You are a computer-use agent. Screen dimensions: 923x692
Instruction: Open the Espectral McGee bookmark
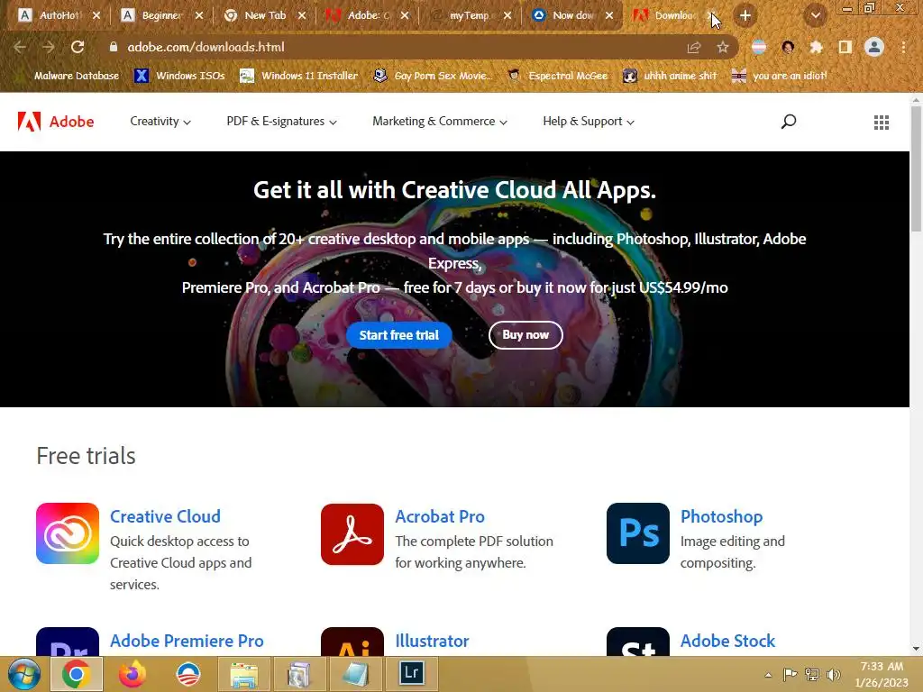557,76
